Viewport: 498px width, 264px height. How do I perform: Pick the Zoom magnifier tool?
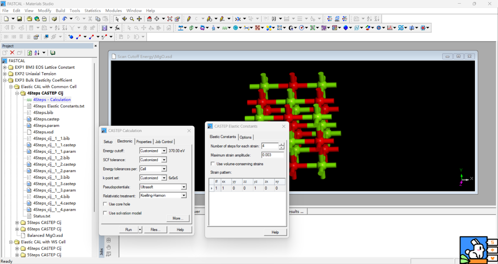132,19
